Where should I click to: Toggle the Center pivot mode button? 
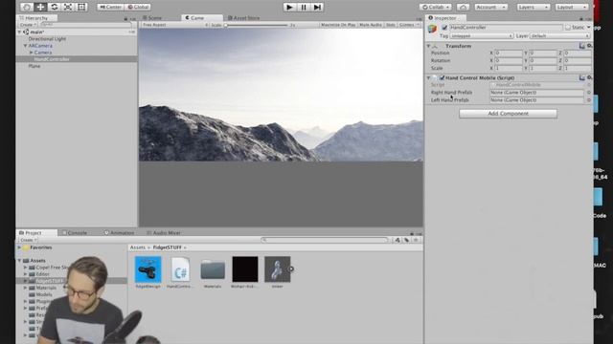coord(111,7)
